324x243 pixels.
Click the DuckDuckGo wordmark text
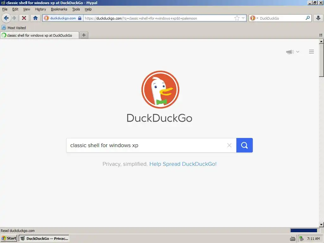click(159, 118)
